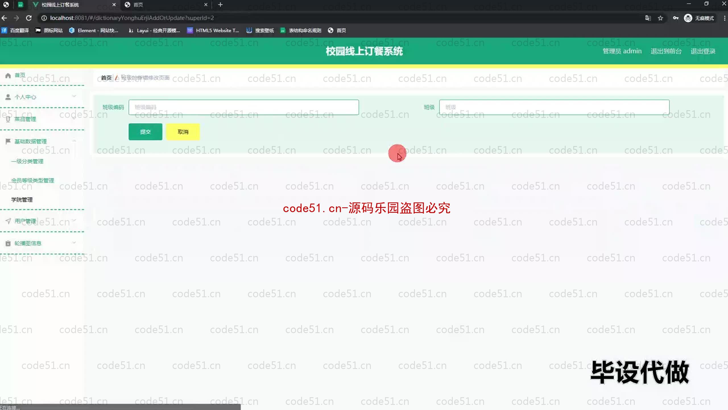Click the person icon beside 个人中心
This screenshot has height=410, width=728.
coord(8,97)
